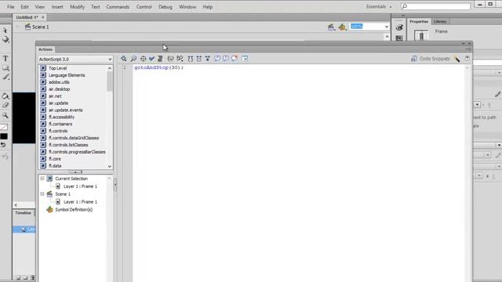Select Top Level in the toolbox list
Viewport: 502px width, 282px height.
[57, 68]
